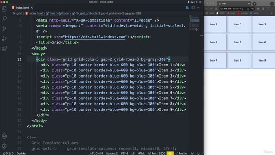
Task: Click the grid-cols-1 comment text on line 27
Action: pos(44,149)
